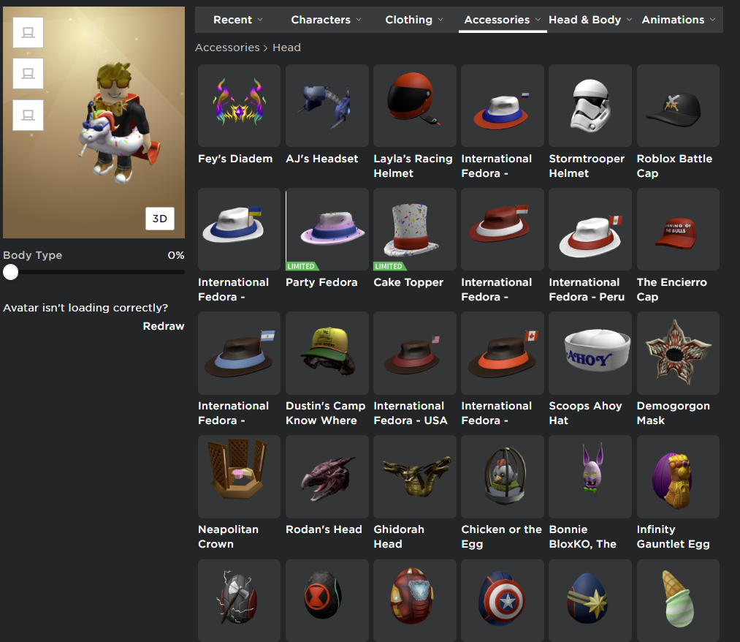Toggle the 3D avatar view button
Image resolution: width=740 pixels, height=642 pixels.
[159, 219]
